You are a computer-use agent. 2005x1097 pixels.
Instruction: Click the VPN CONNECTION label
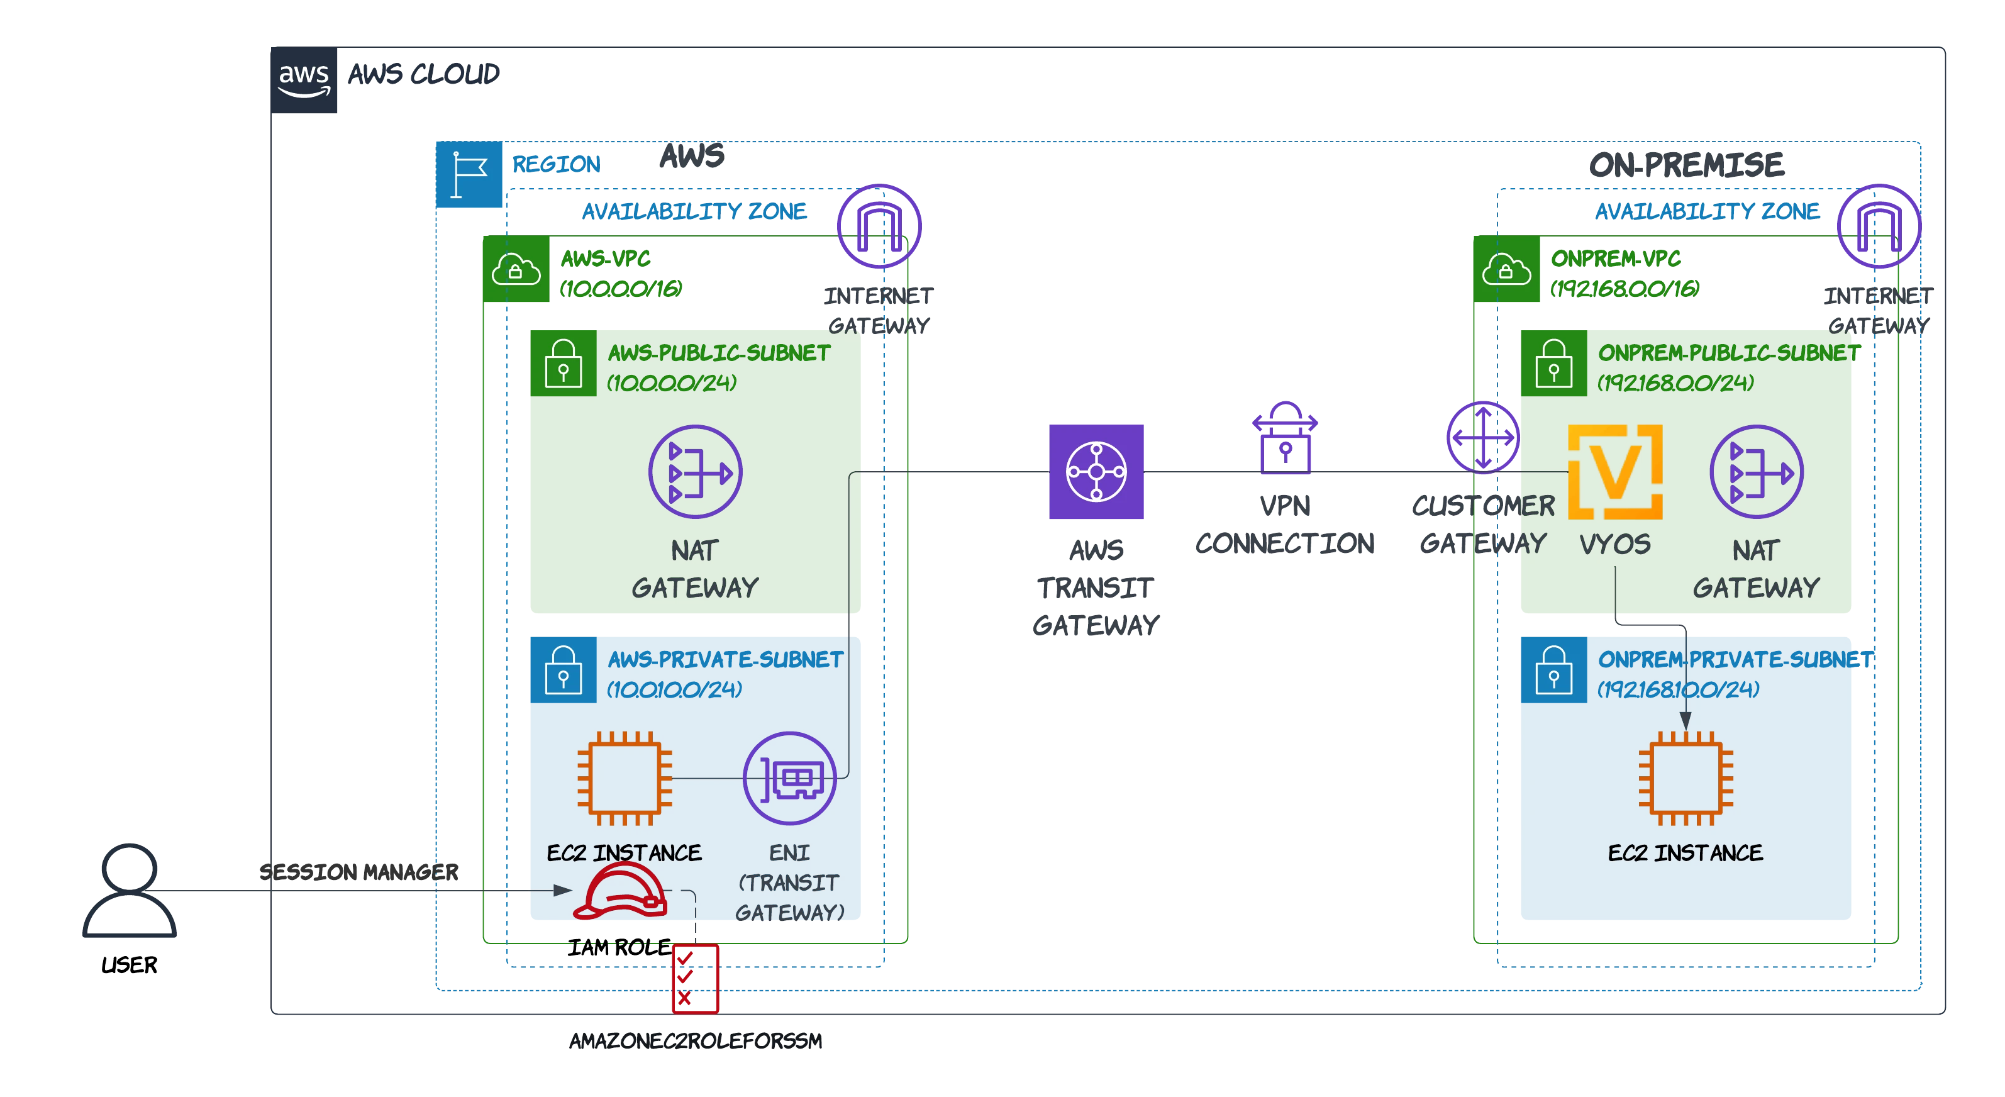click(1285, 525)
